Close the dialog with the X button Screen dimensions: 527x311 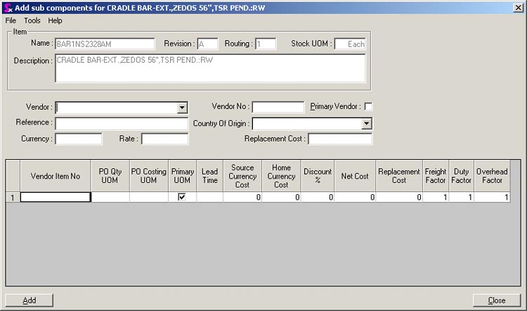pos(518,7)
